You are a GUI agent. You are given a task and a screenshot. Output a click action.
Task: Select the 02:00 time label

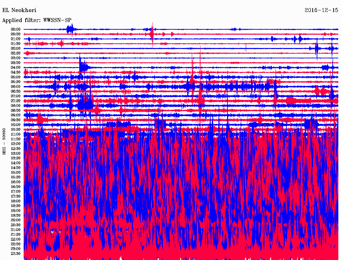[16, 48]
